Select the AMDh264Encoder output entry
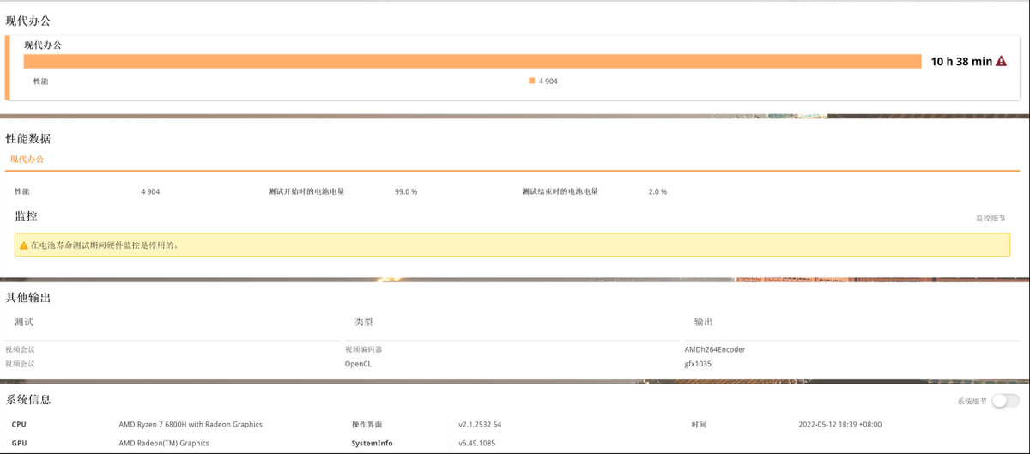 click(715, 349)
